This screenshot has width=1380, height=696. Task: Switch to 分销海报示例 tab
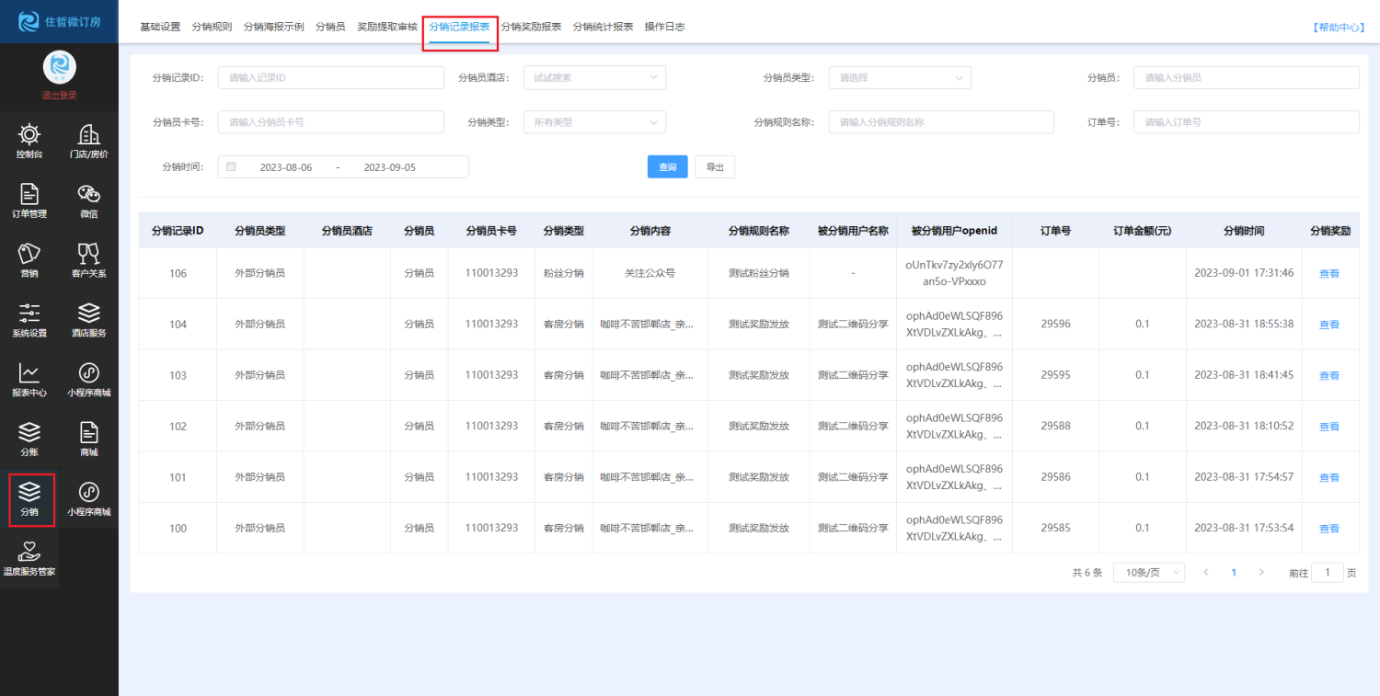pyautogui.click(x=273, y=27)
